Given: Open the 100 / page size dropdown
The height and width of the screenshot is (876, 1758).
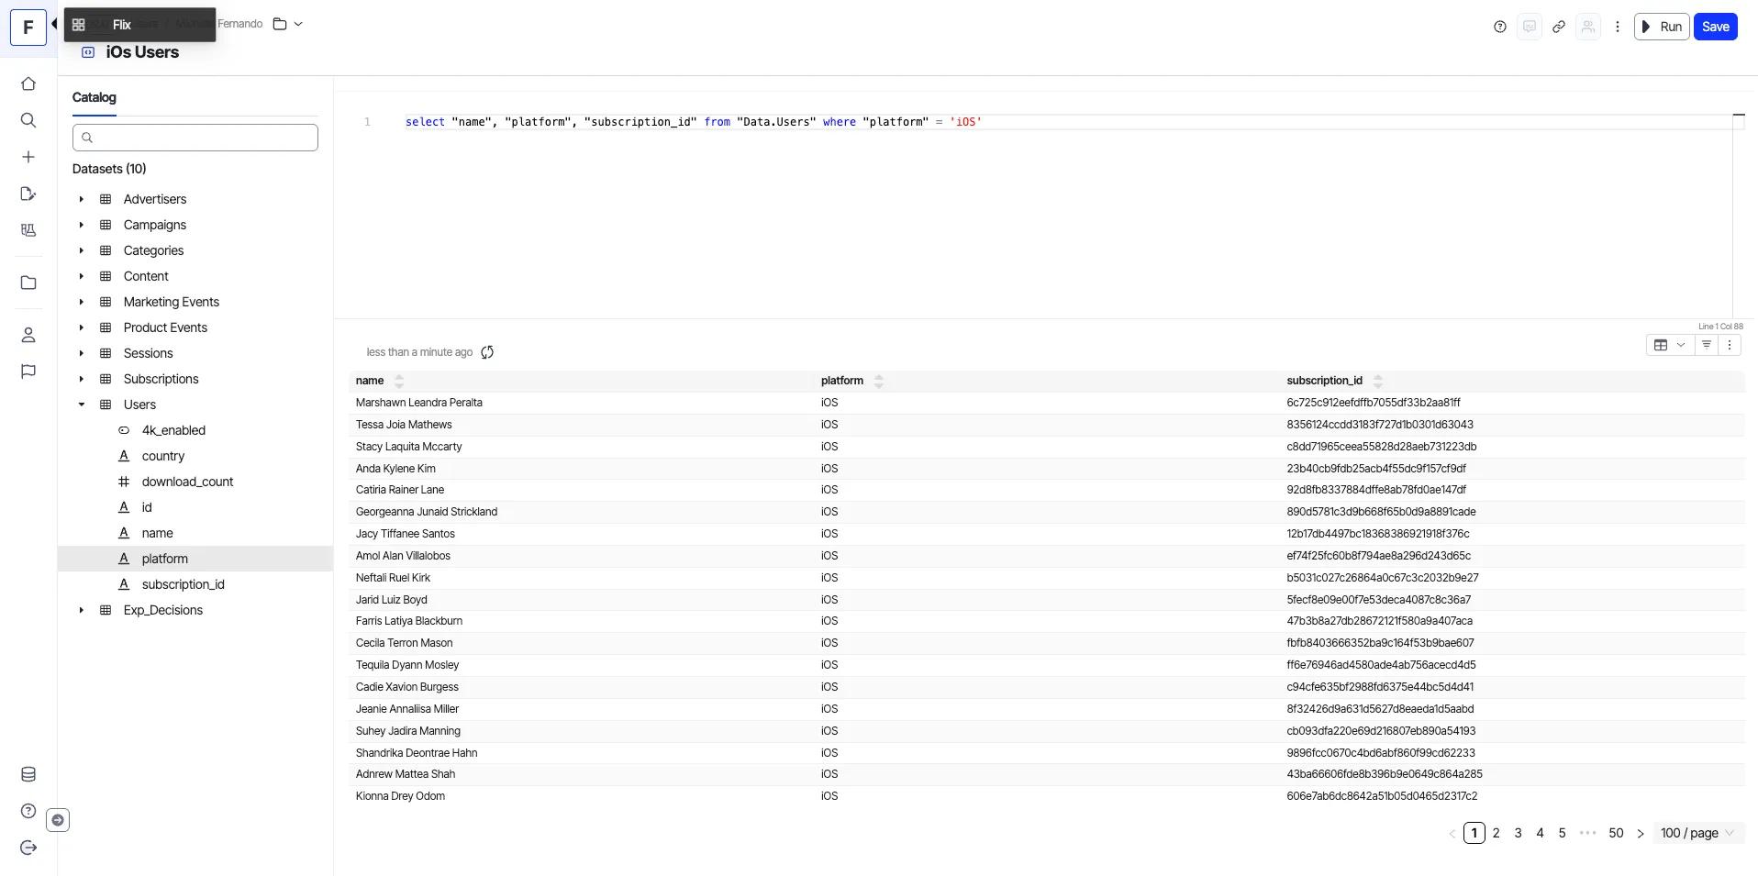Looking at the screenshot, I should pyautogui.click(x=1697, y=833).
